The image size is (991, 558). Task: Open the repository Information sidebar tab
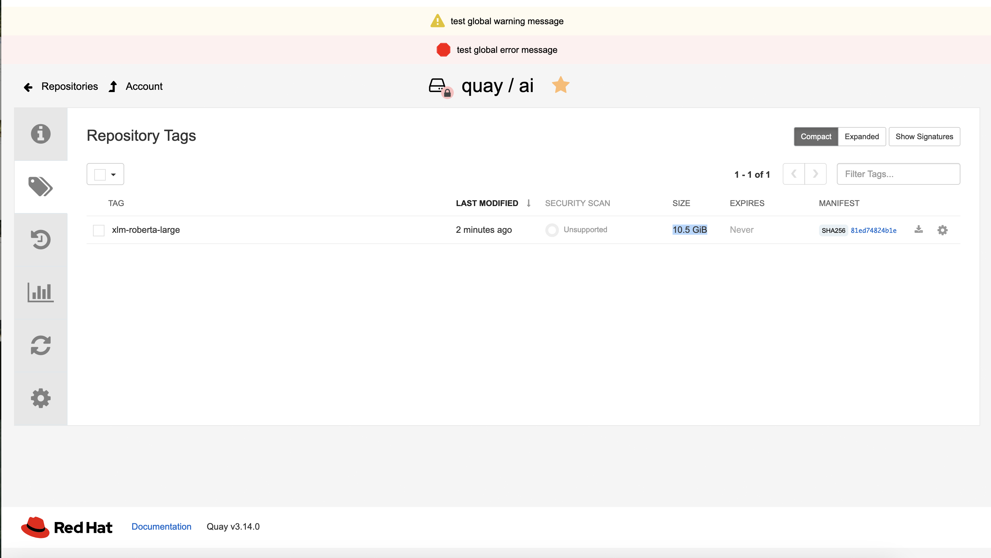pos(41,134)
